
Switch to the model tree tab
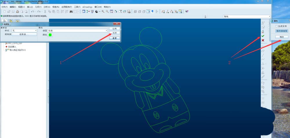(5, 21)
